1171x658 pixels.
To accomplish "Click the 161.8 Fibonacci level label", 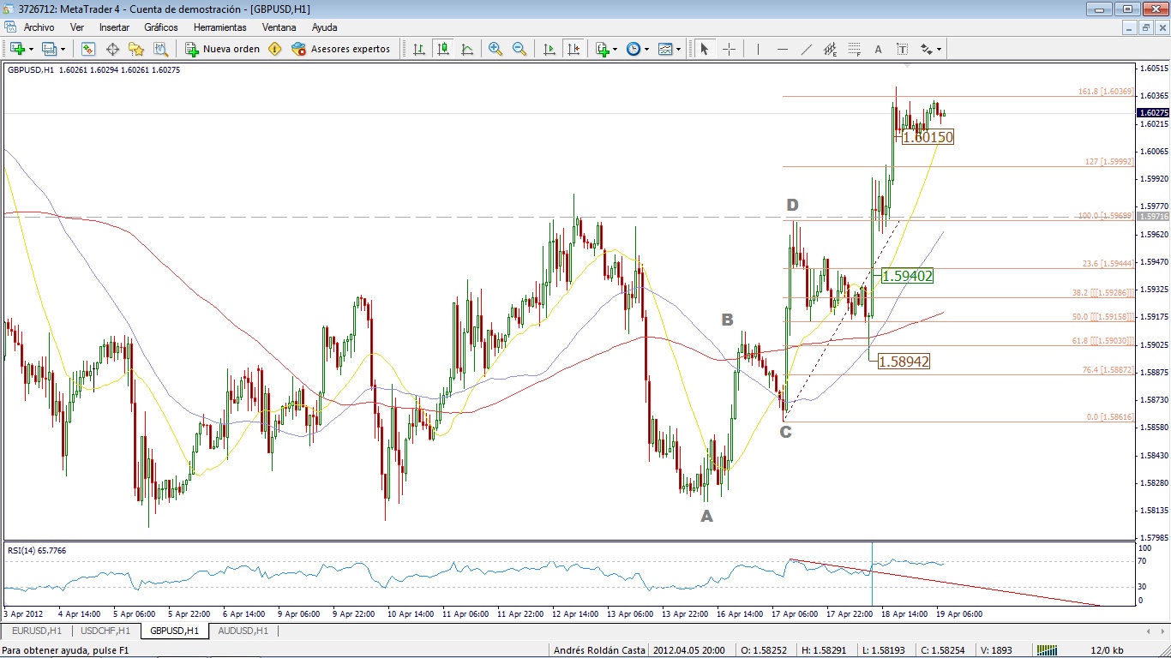I will point(1106,92).
